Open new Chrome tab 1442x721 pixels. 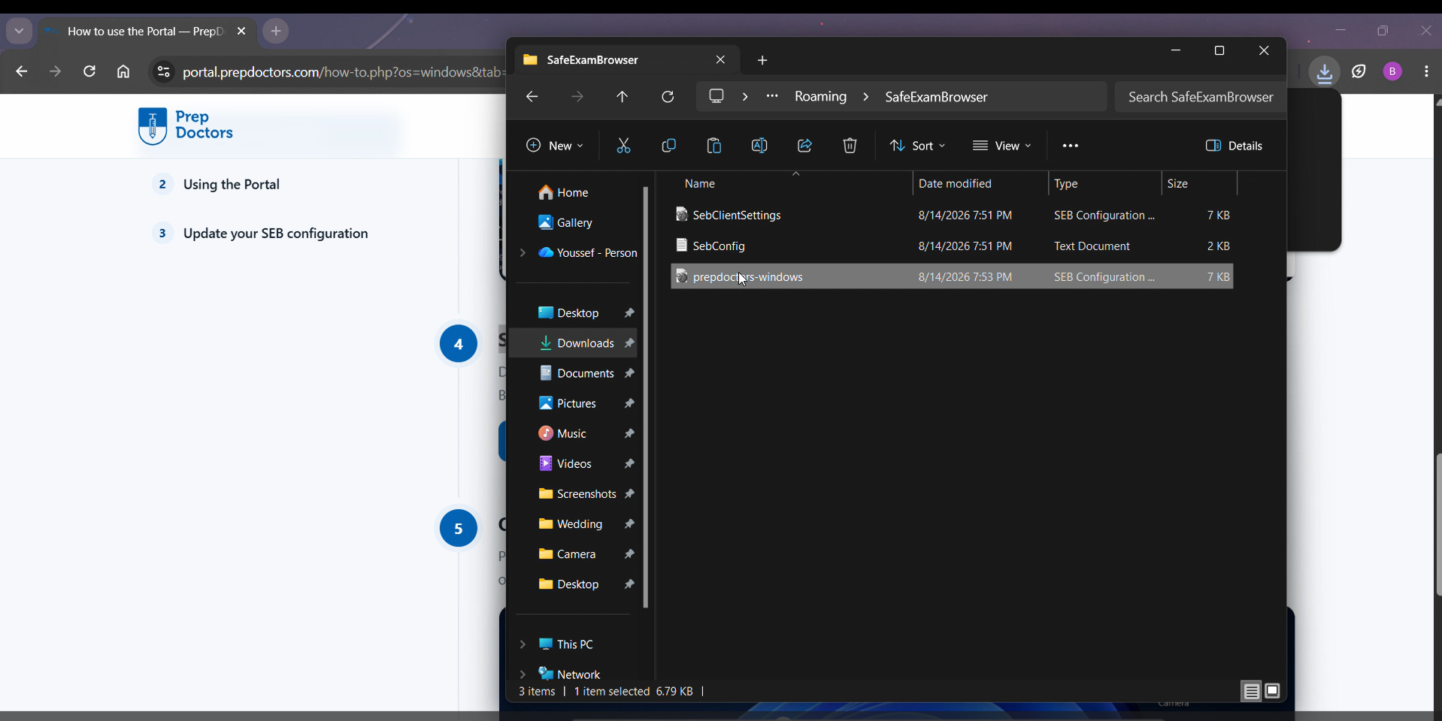tap(276, 32)
